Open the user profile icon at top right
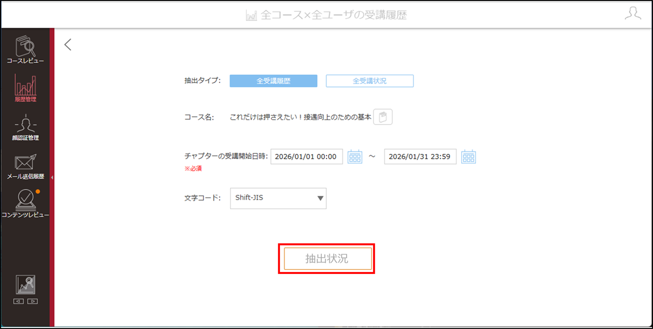Viewport: 653px width, 329px height. (633, 14)
